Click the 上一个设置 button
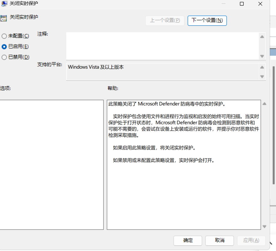The width and height of the screenshot is (276, 251). pyautogui.click(x=165, y=20)
